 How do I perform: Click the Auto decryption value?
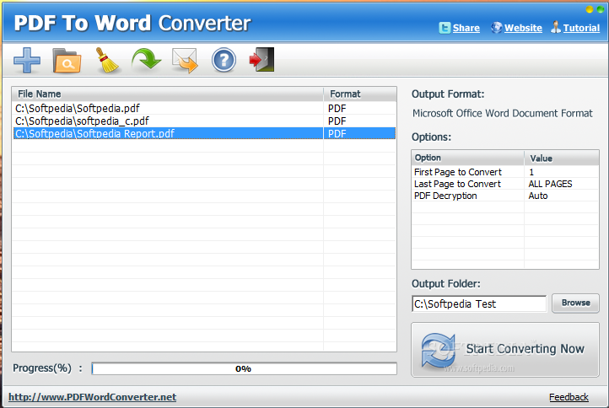[538, 196]
